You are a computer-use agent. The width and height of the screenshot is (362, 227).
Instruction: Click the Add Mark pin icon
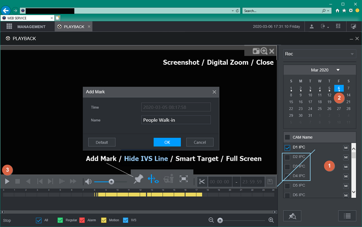pyautogui.click(x=139, y=179)
